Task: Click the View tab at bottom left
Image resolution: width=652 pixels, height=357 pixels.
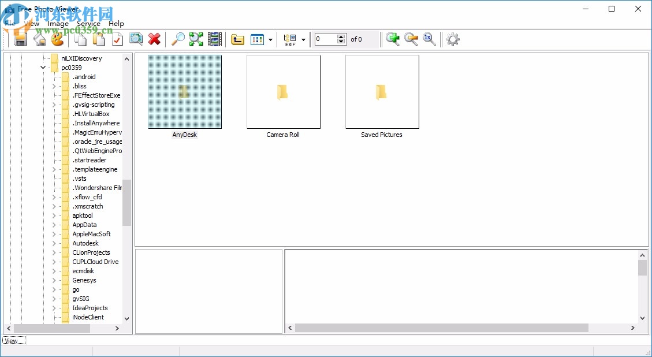Action: click(x=14, y=341)
